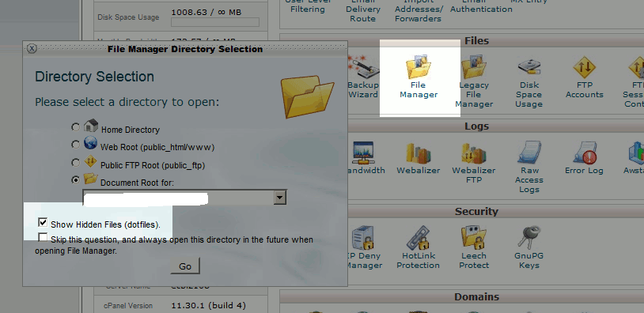Click the Security section header
This screenshot has height=313, width=644.
point(476,212)
